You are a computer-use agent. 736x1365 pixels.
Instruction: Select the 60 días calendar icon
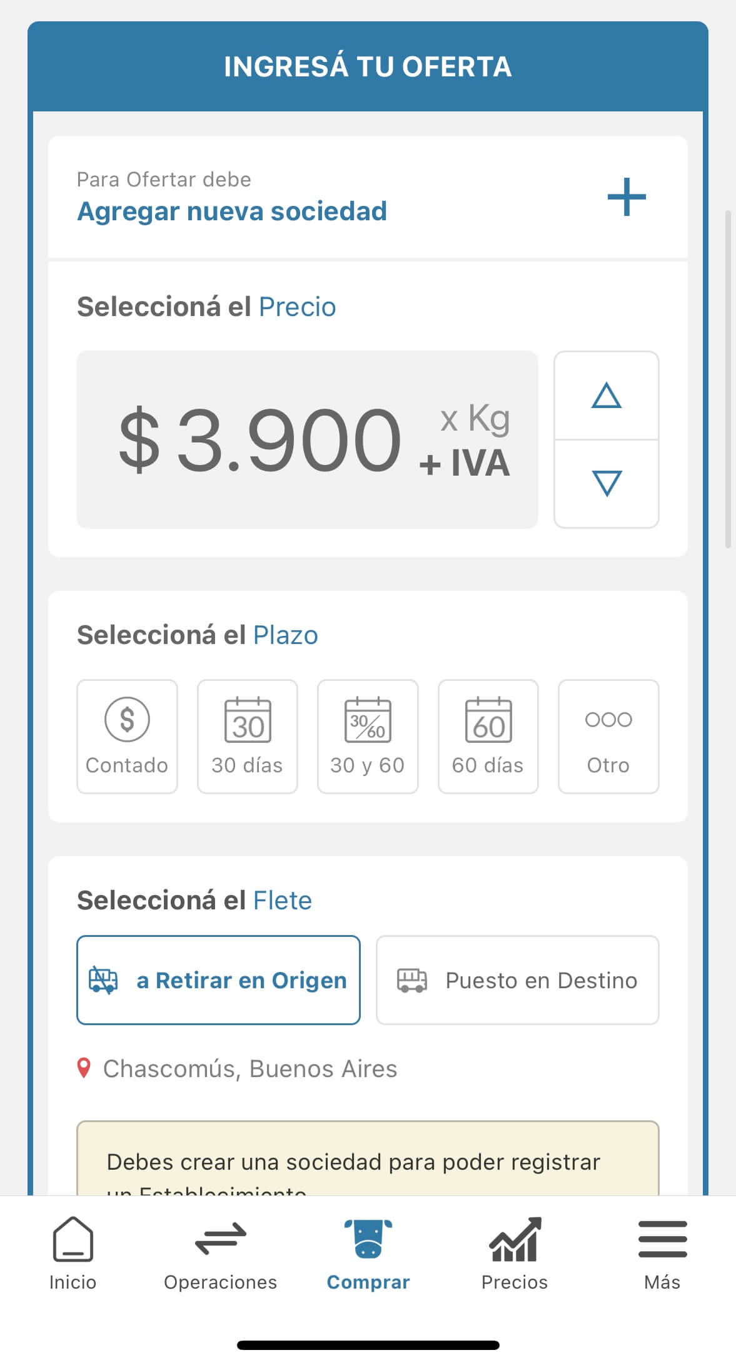(x=488, y=721)
